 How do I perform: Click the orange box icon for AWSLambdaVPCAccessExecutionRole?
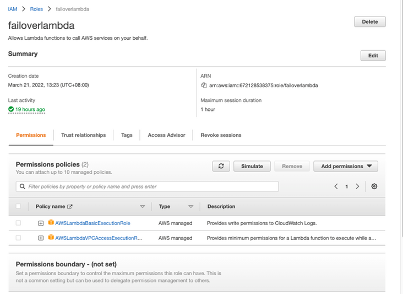click(51, 237)
